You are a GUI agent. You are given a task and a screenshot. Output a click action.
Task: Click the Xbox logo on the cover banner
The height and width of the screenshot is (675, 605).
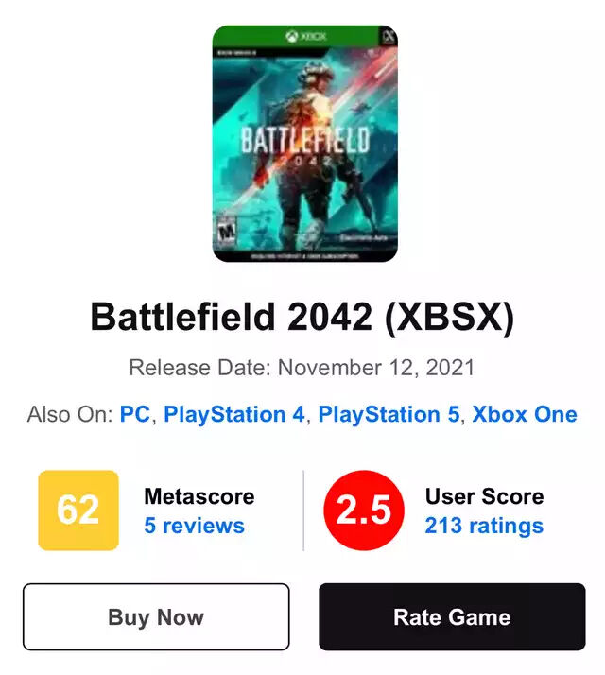click(305, 37)
